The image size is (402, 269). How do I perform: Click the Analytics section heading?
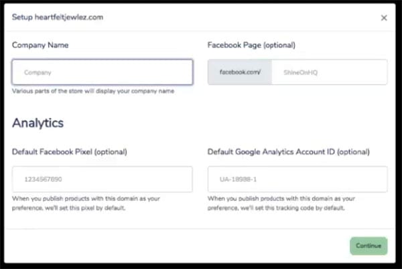tap(38, 123)
